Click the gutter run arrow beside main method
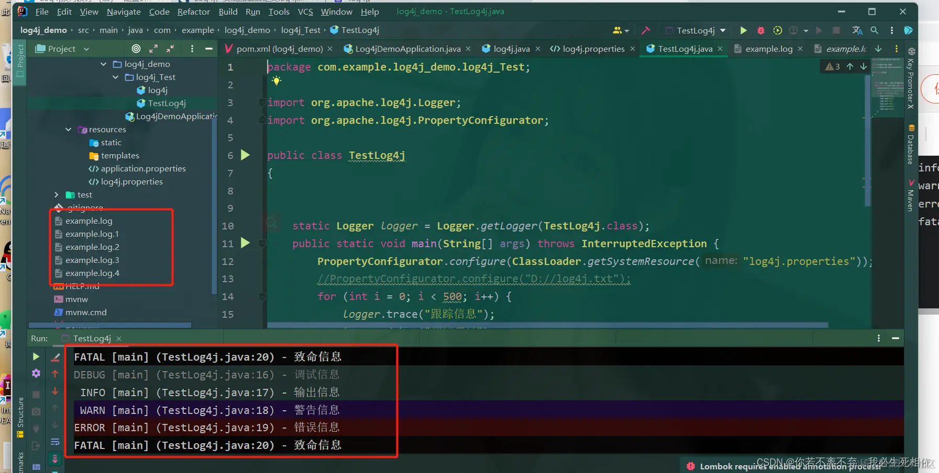The height and width of the screenshot is (473, 939). [245, 243]
